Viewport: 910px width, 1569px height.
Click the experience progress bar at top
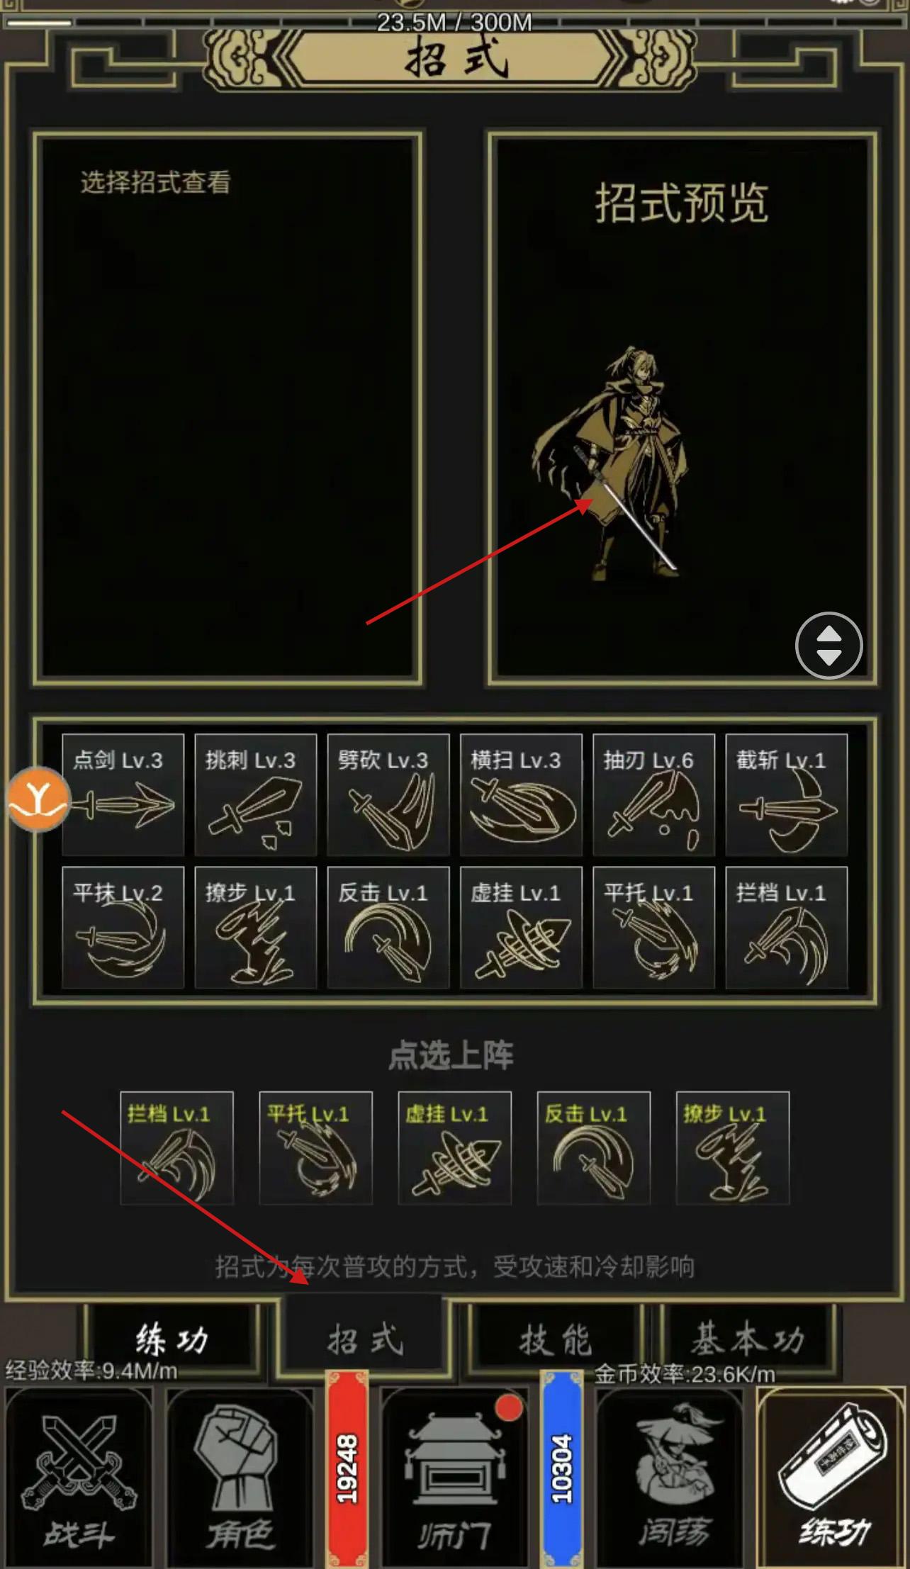click(x=454, y=23)
